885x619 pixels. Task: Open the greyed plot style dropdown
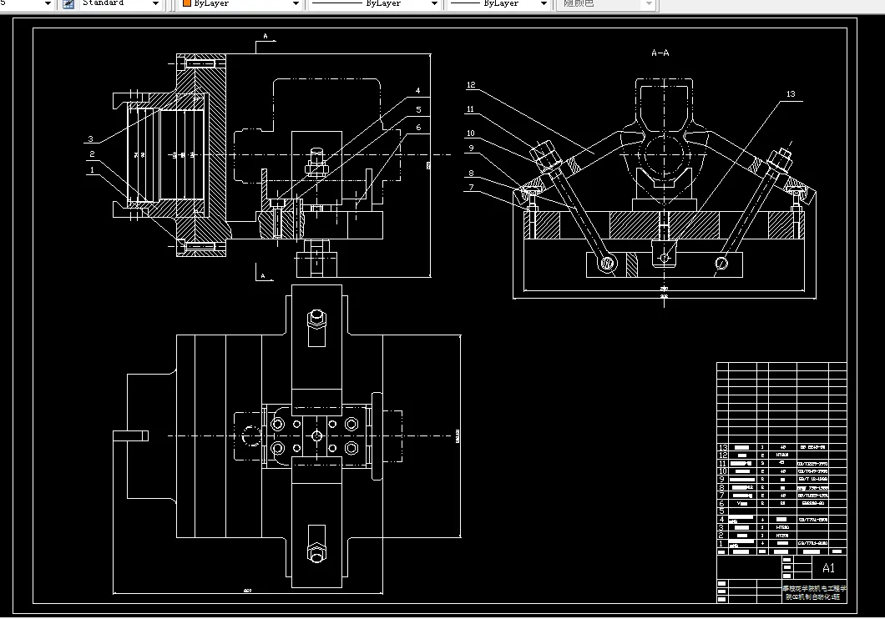pyautogui.click(x=649, y=3)
